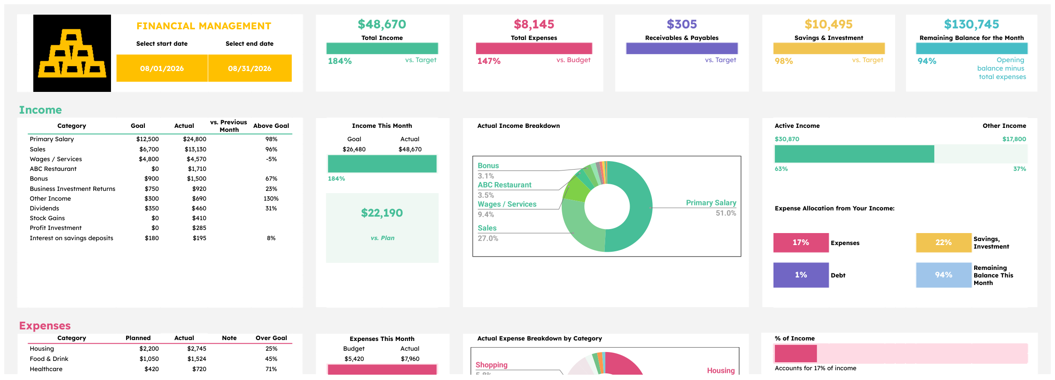Screen dimensions: 1055x380
Task: Click the $130,745 Remaining Balance value
Action: (972, 24)
